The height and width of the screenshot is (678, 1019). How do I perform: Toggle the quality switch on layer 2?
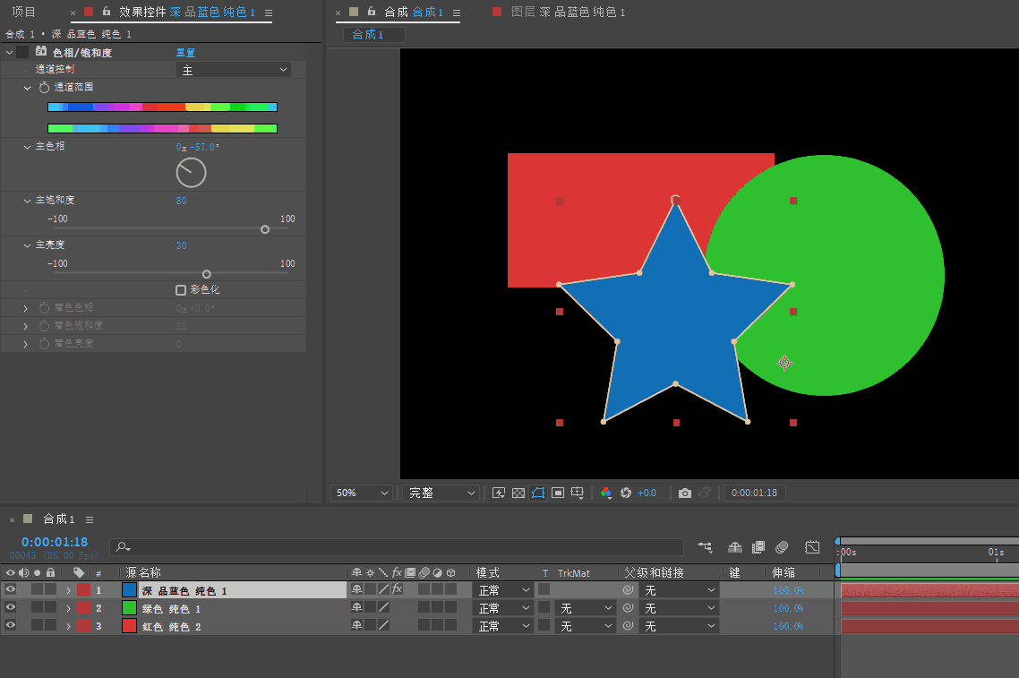point(384,607)
